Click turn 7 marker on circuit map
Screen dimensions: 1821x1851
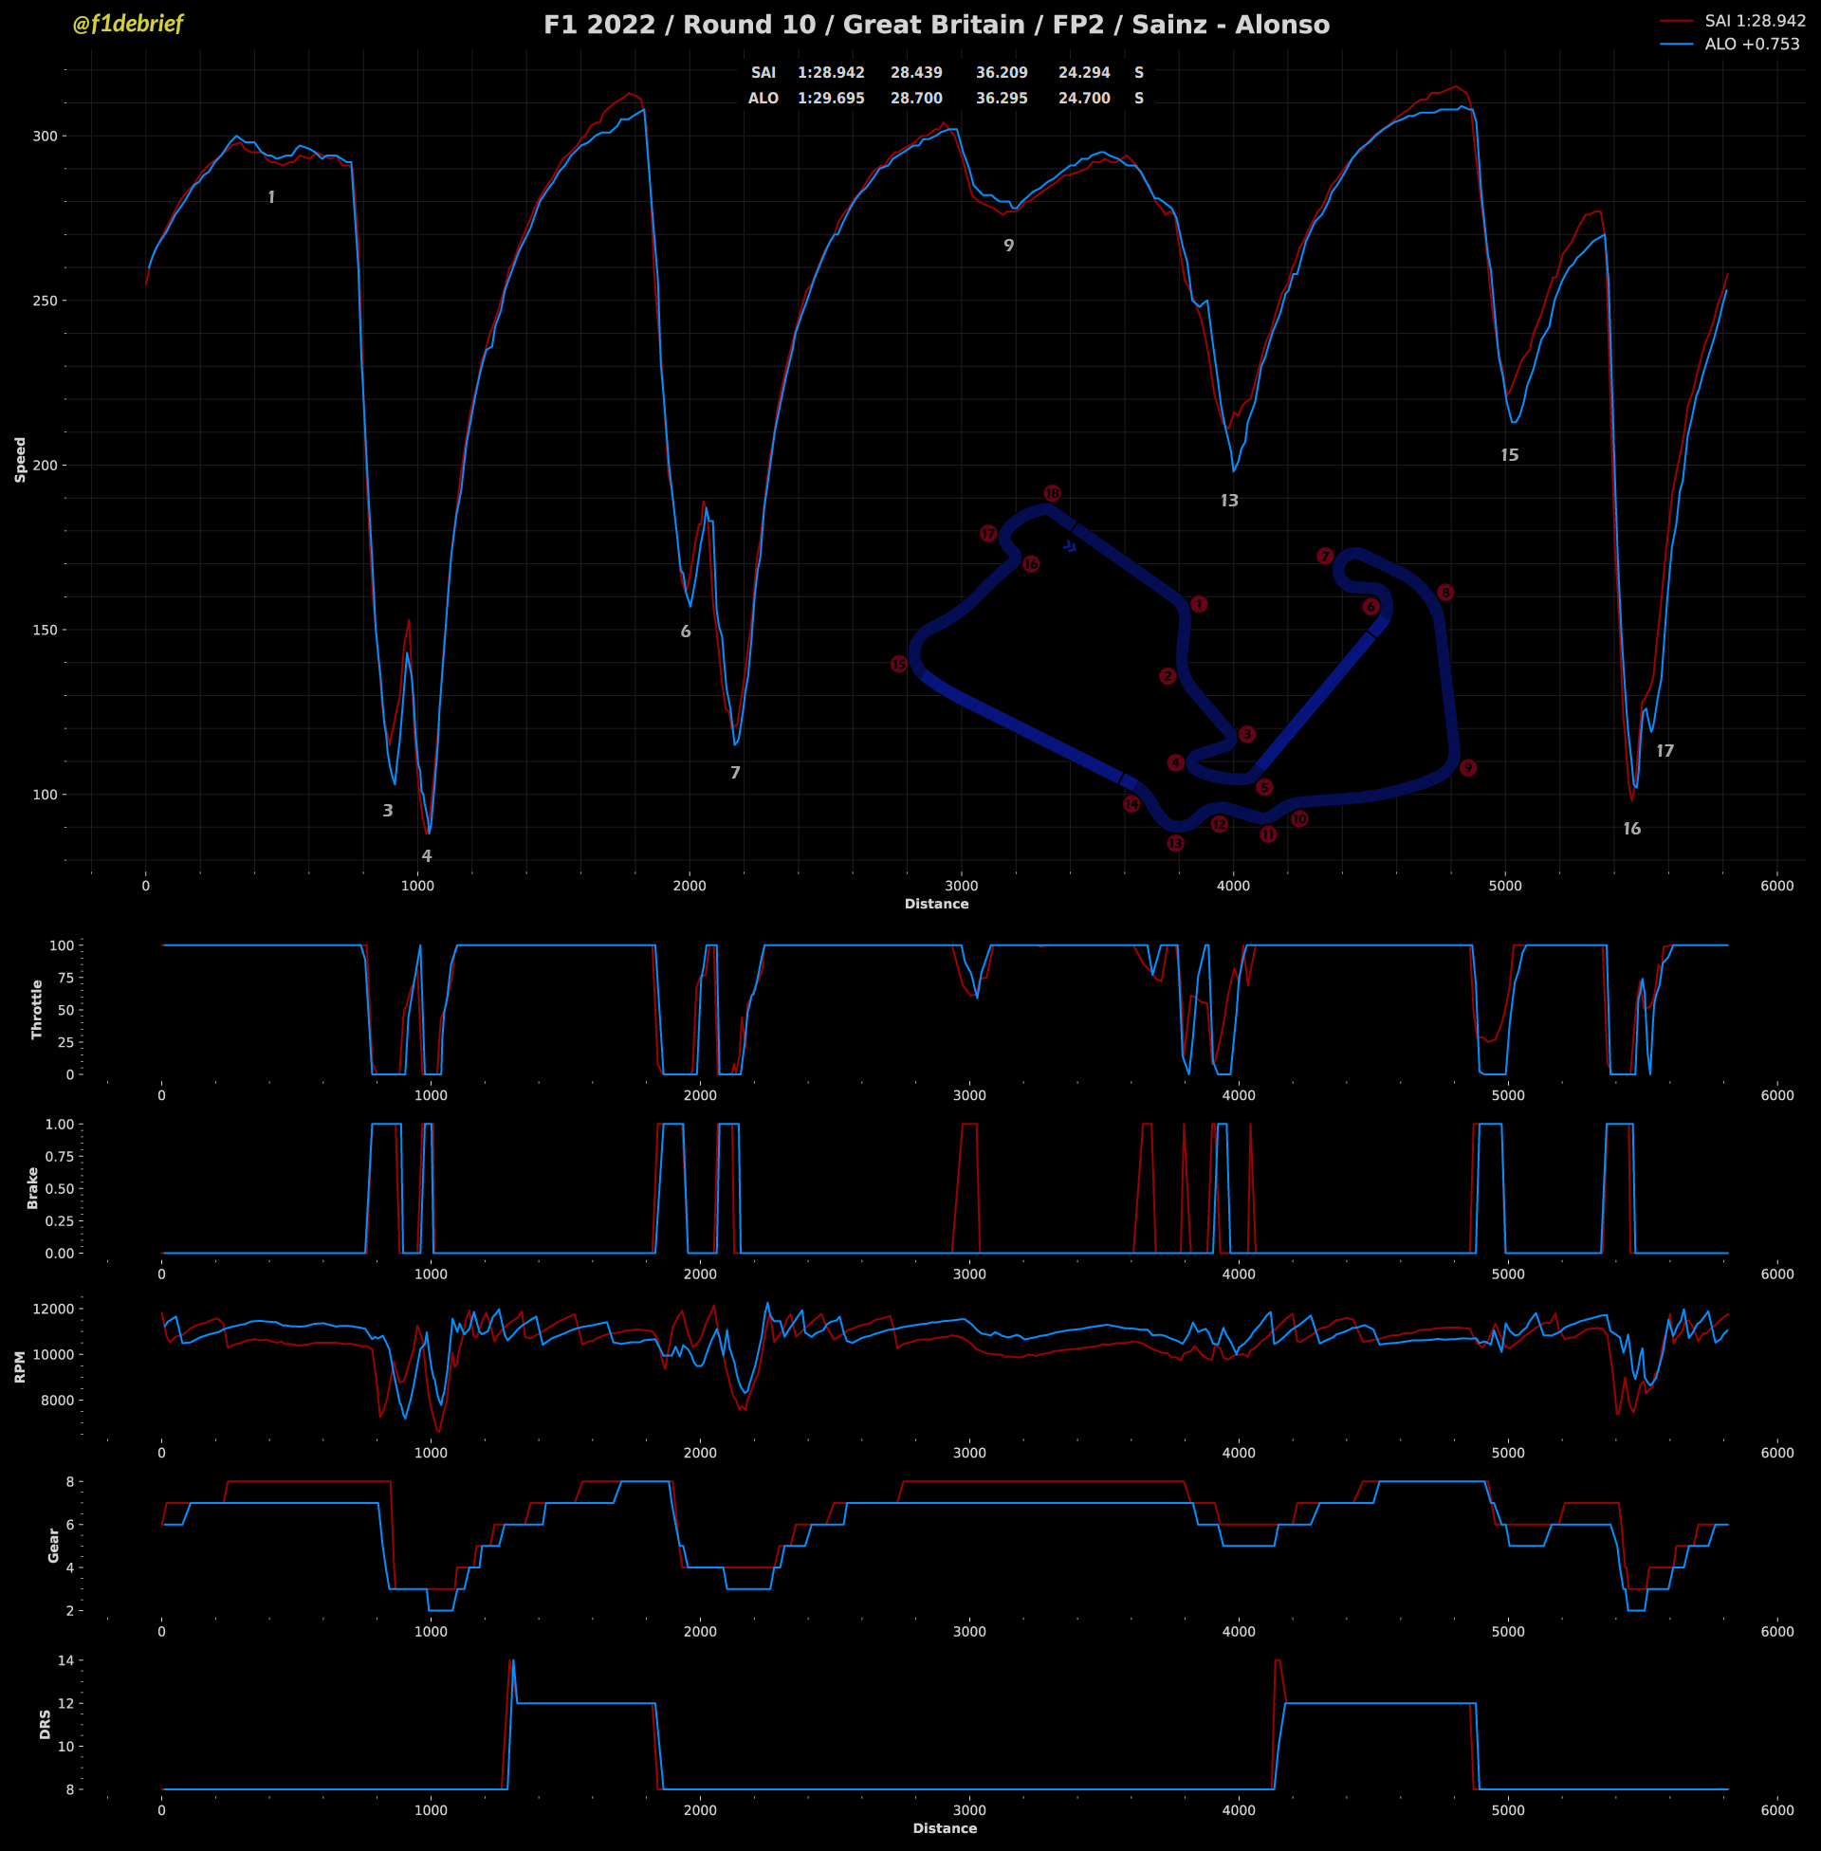coord(1325,557)
